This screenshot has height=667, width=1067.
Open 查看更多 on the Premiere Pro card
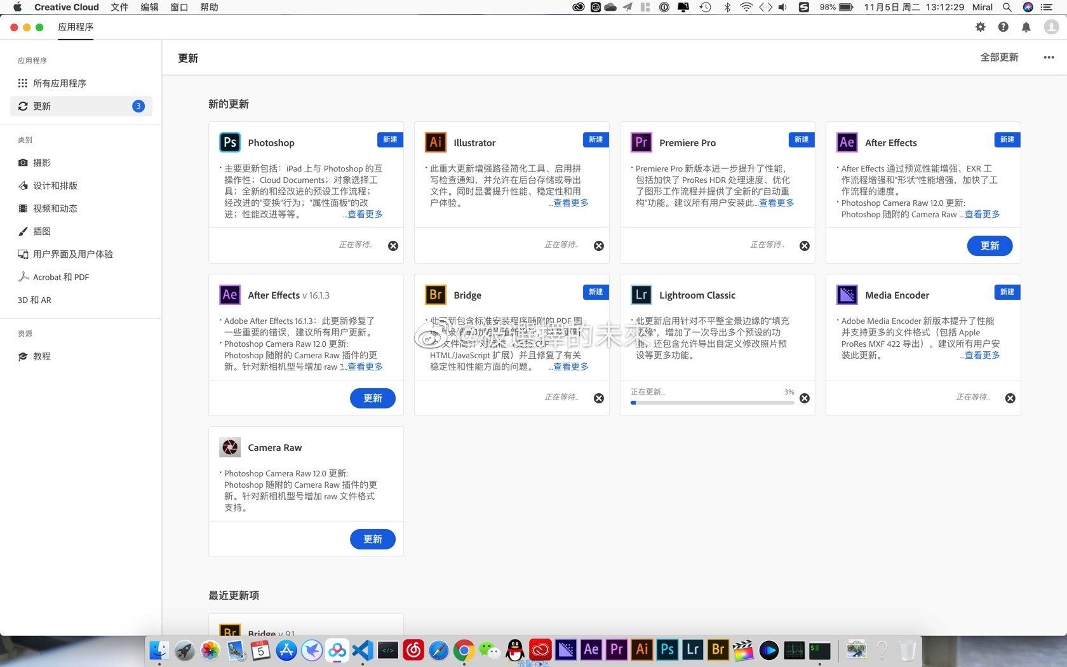[x=777, y=203]
